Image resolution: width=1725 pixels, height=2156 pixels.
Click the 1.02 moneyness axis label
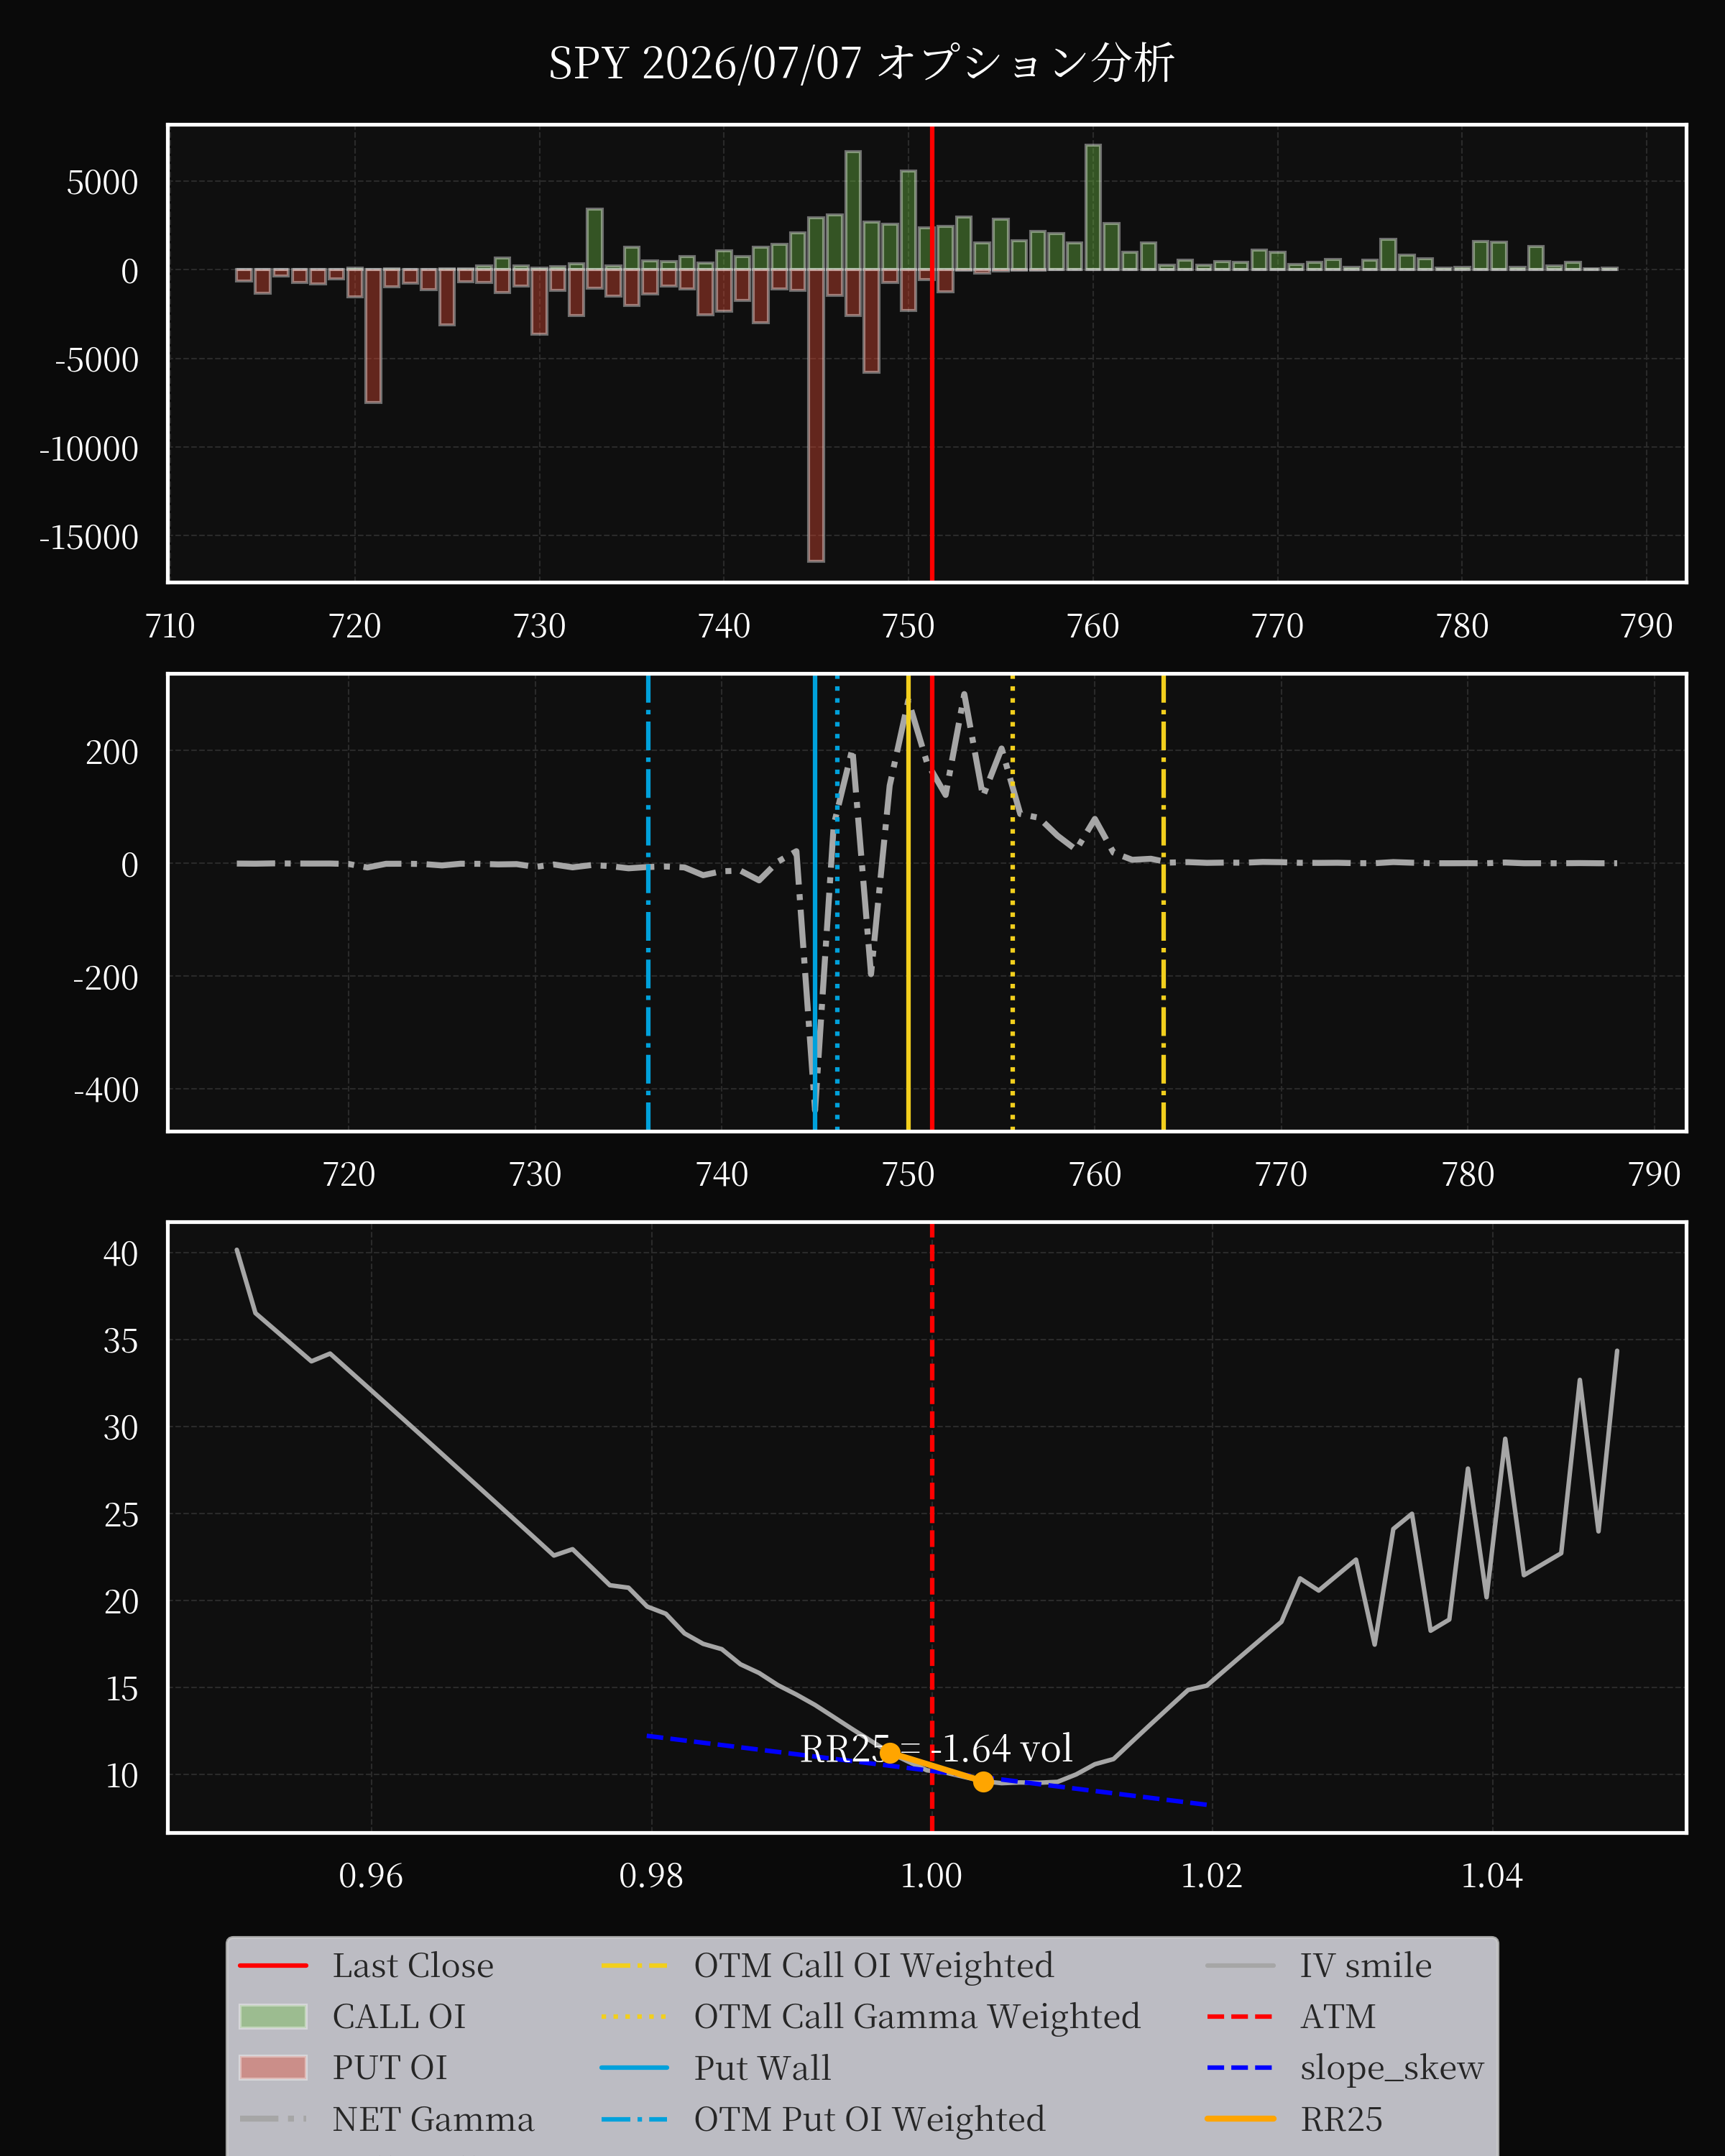click(x=1212, y=1875)
